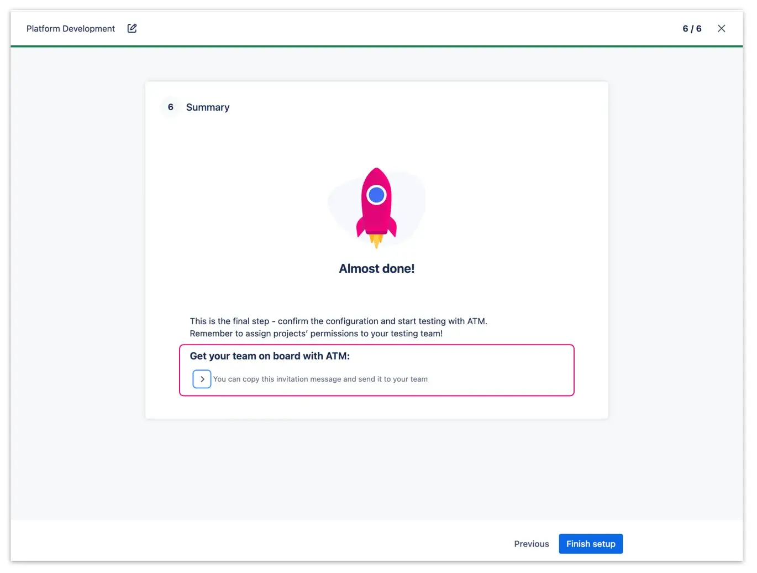Image resolution: width=757 pixels, height=573 pixels.
Task: Click the step 6 number badge
Action: point(170,107)
